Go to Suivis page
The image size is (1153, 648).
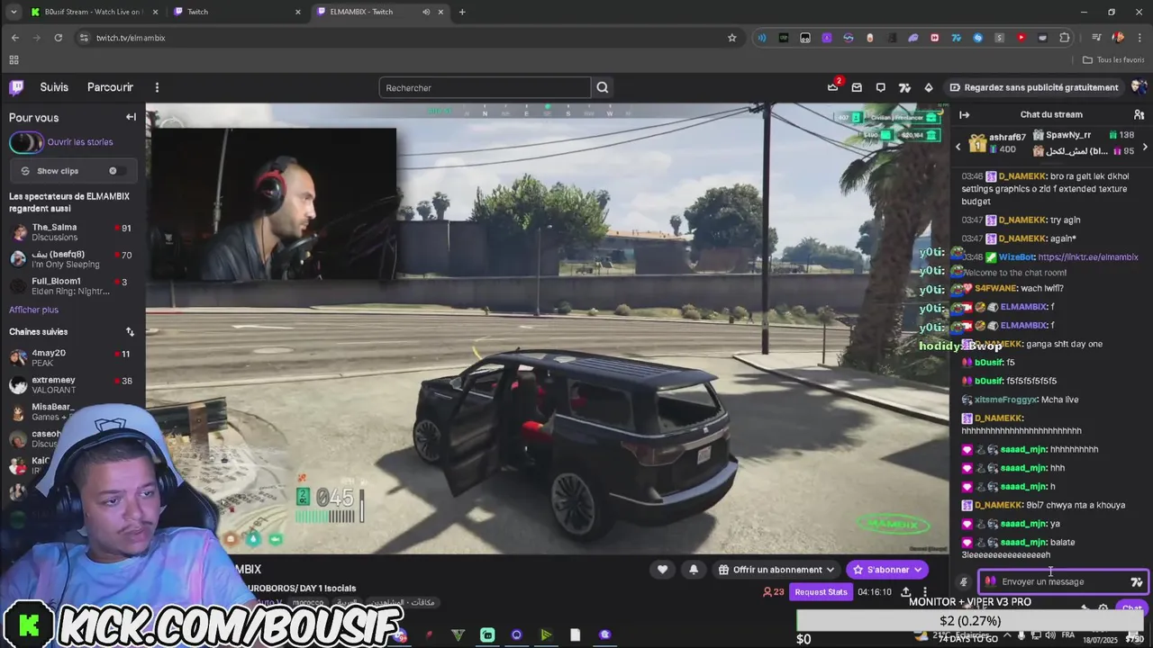[x=54, y=87]
